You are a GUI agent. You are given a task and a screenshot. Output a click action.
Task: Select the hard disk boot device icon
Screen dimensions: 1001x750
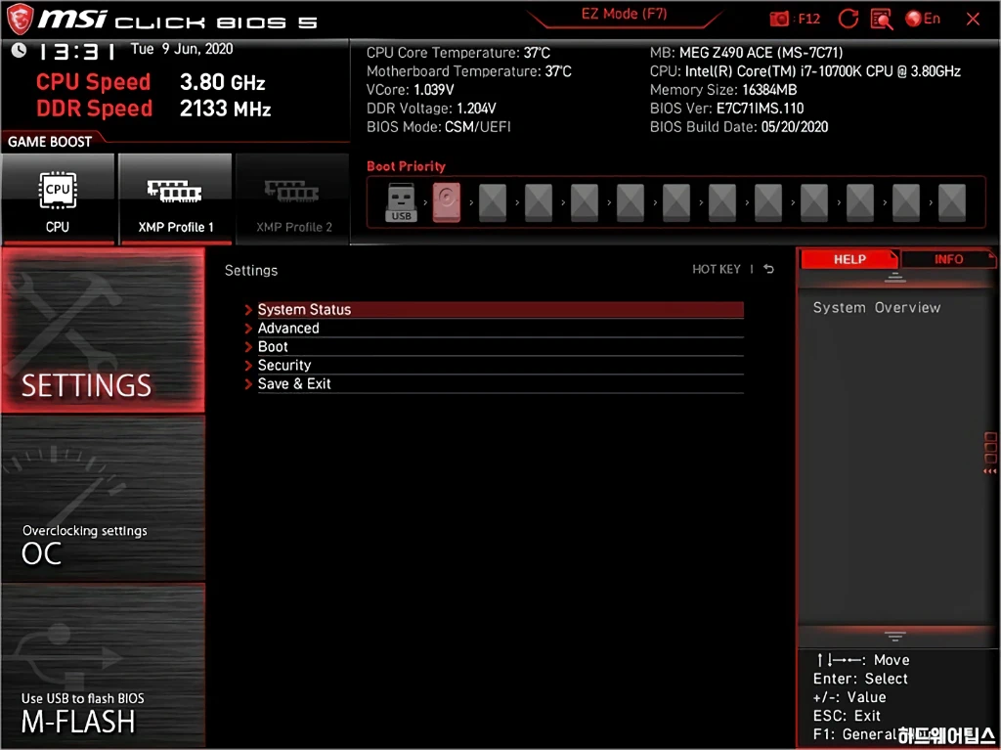[446, 202]
